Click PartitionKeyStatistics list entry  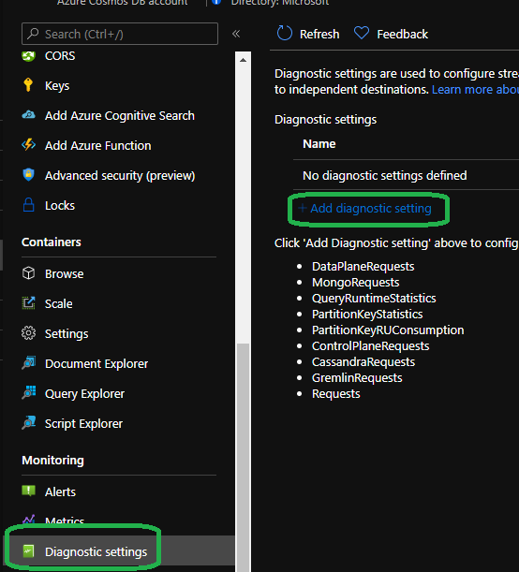(367, 315)
